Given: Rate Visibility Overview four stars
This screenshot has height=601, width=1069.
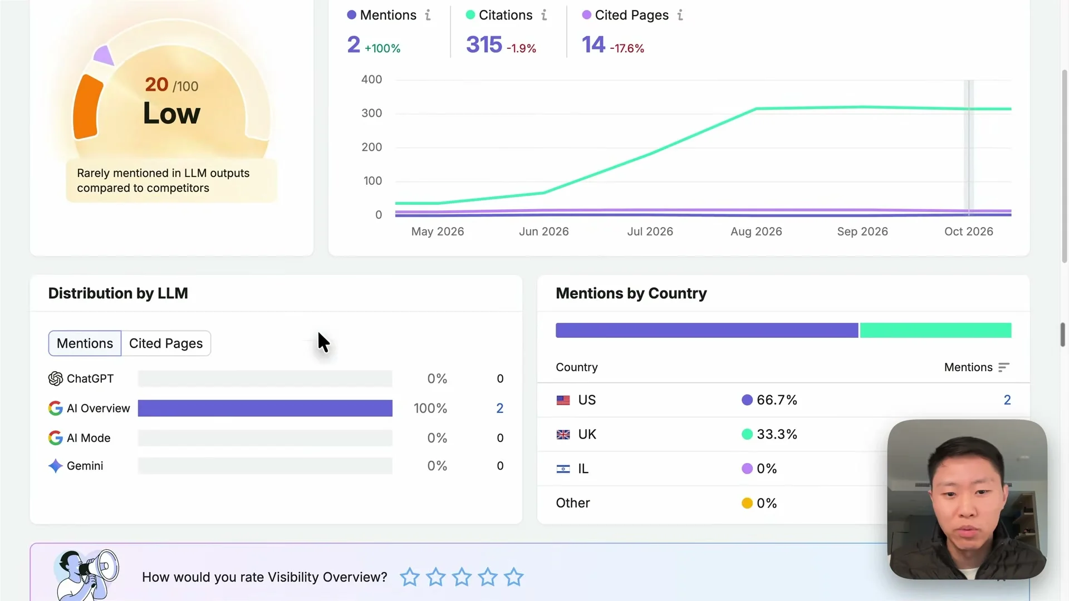Looking at the screenshot, I should [x=488, y=577].
